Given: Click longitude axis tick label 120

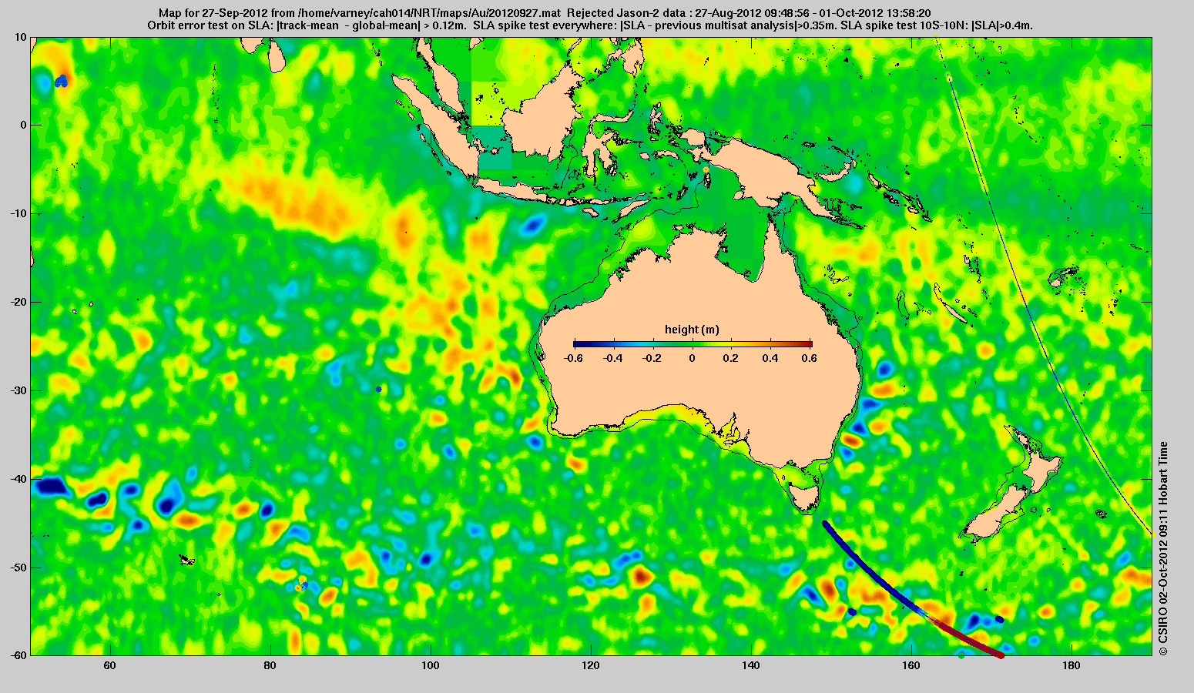Looking at the screenshot, I should (x=591, y=665).
